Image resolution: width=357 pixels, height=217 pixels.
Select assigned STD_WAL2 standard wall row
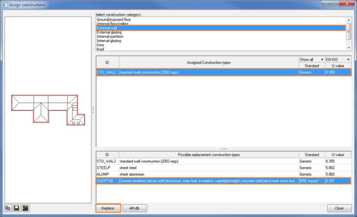click(223, 73)
